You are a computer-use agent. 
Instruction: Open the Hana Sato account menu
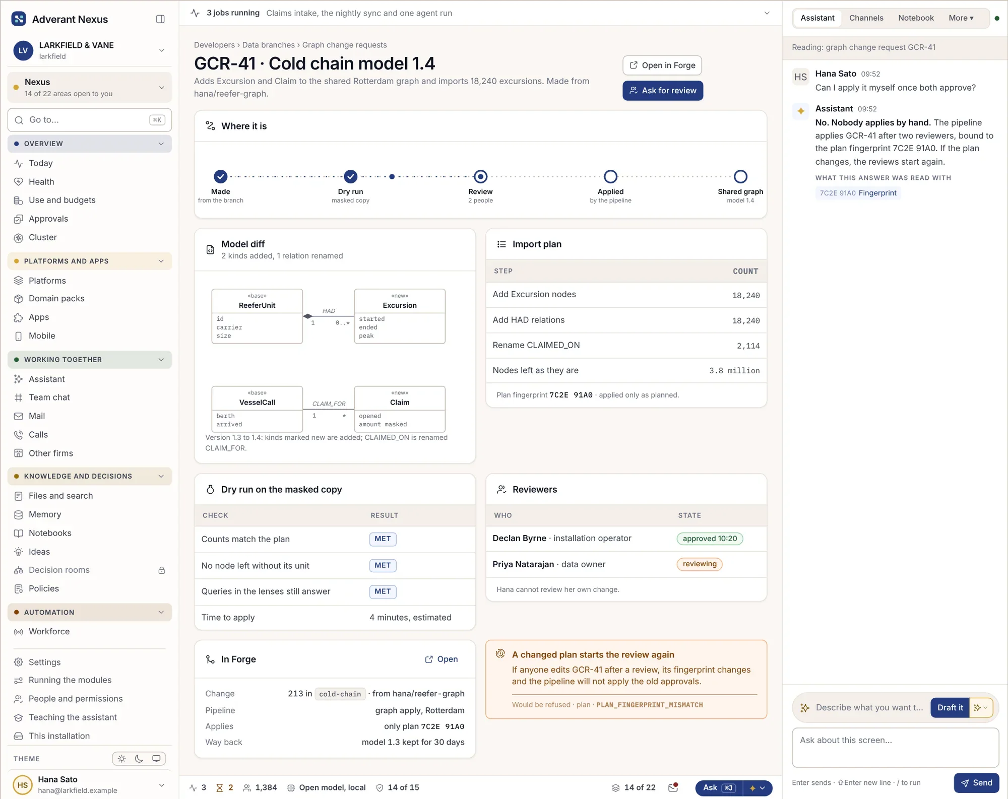click(x=89, y=785)
